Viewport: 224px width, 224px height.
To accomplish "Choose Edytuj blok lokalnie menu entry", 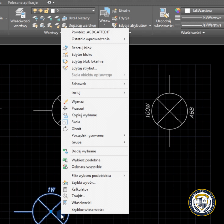I will tap(95, 61).
